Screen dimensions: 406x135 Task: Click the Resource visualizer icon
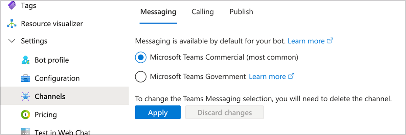[x=12, y=24]
